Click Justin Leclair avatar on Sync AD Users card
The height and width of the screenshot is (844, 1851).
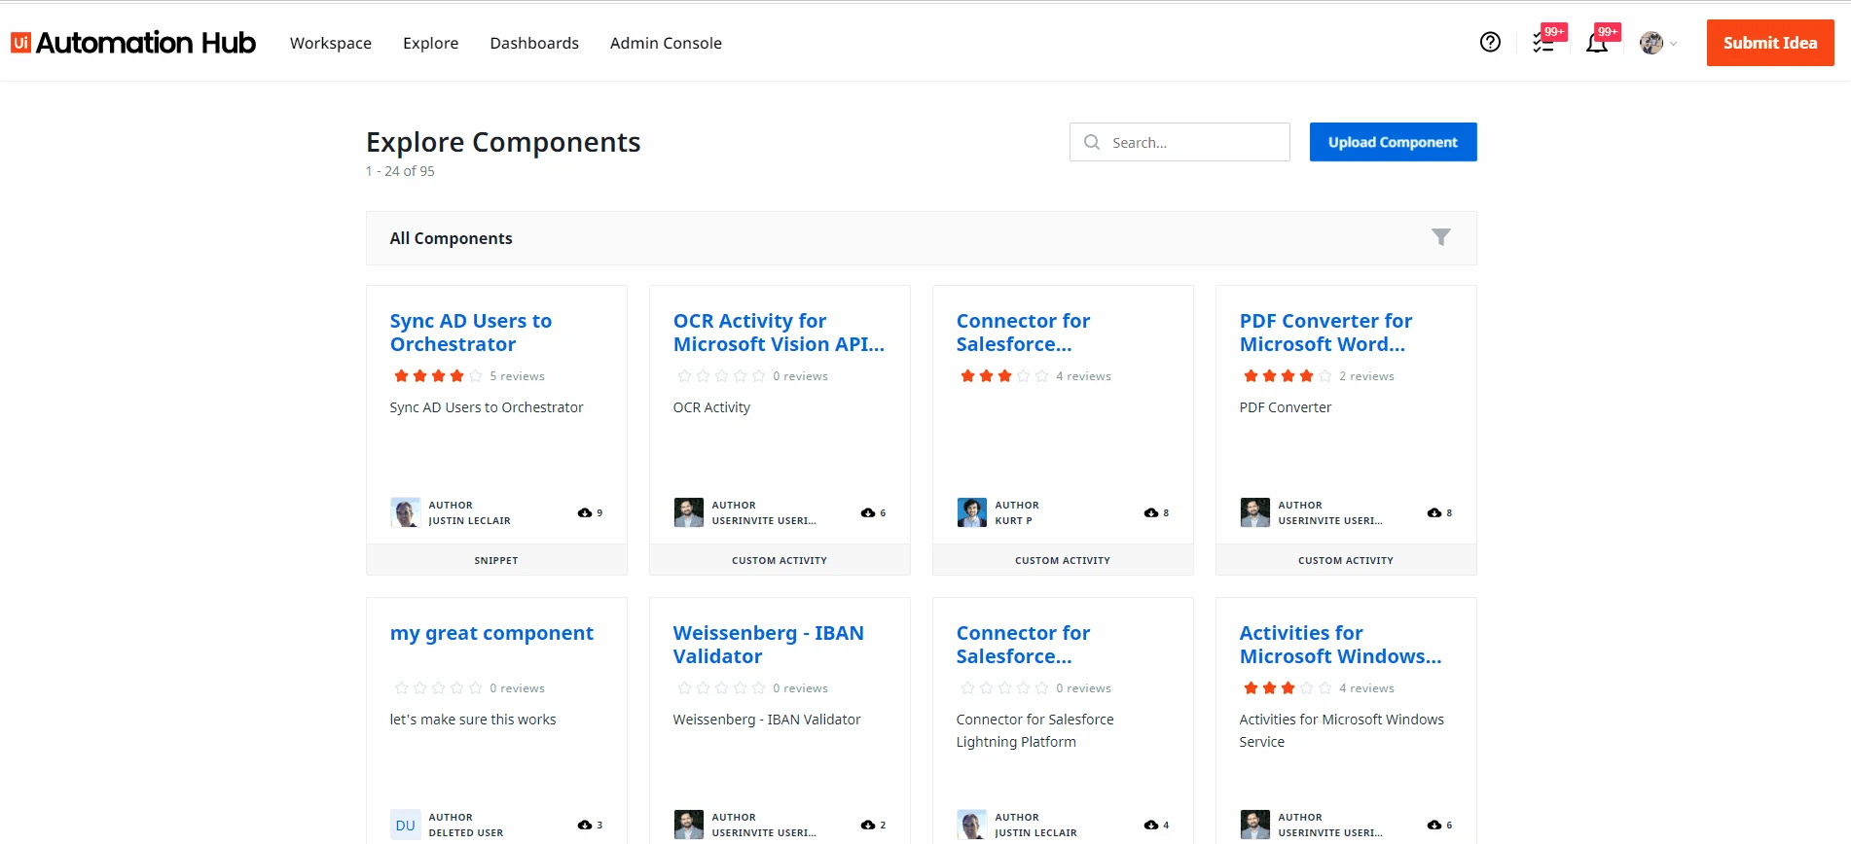click(405, 512)
